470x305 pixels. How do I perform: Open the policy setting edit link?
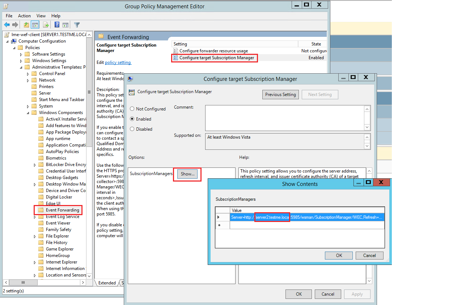(x=118, y=62)
